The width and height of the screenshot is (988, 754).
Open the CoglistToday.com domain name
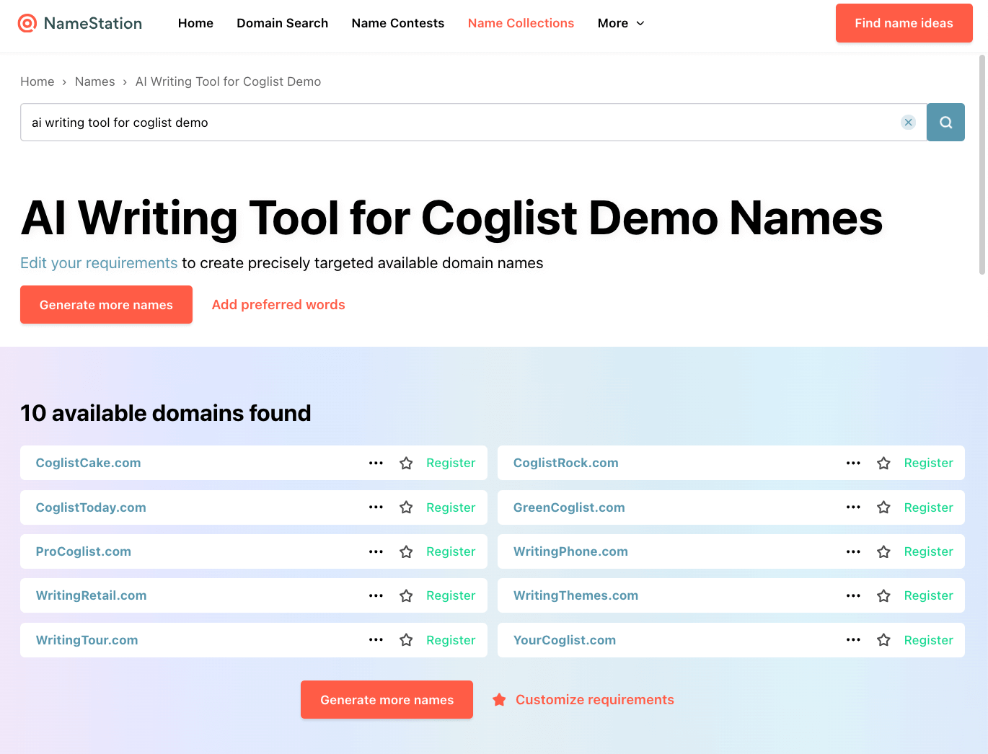[91, 507]
